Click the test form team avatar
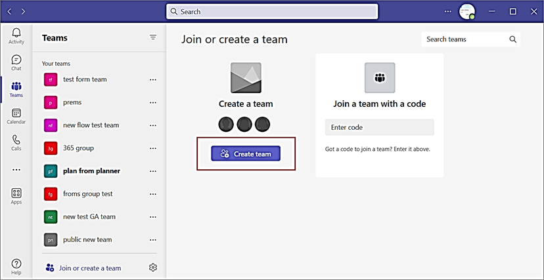Viewport: 544px width, 280px height. (51, 79)
